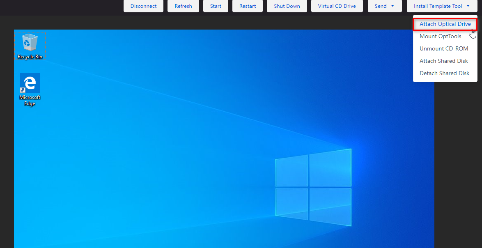Select Mount OptTools menu entry
The width and height of the screenshot is (482, 248).
point(445,36)
